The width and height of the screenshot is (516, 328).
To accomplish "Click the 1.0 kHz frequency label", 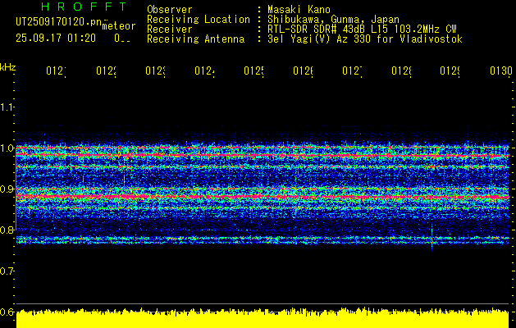I will coord(7,148).
